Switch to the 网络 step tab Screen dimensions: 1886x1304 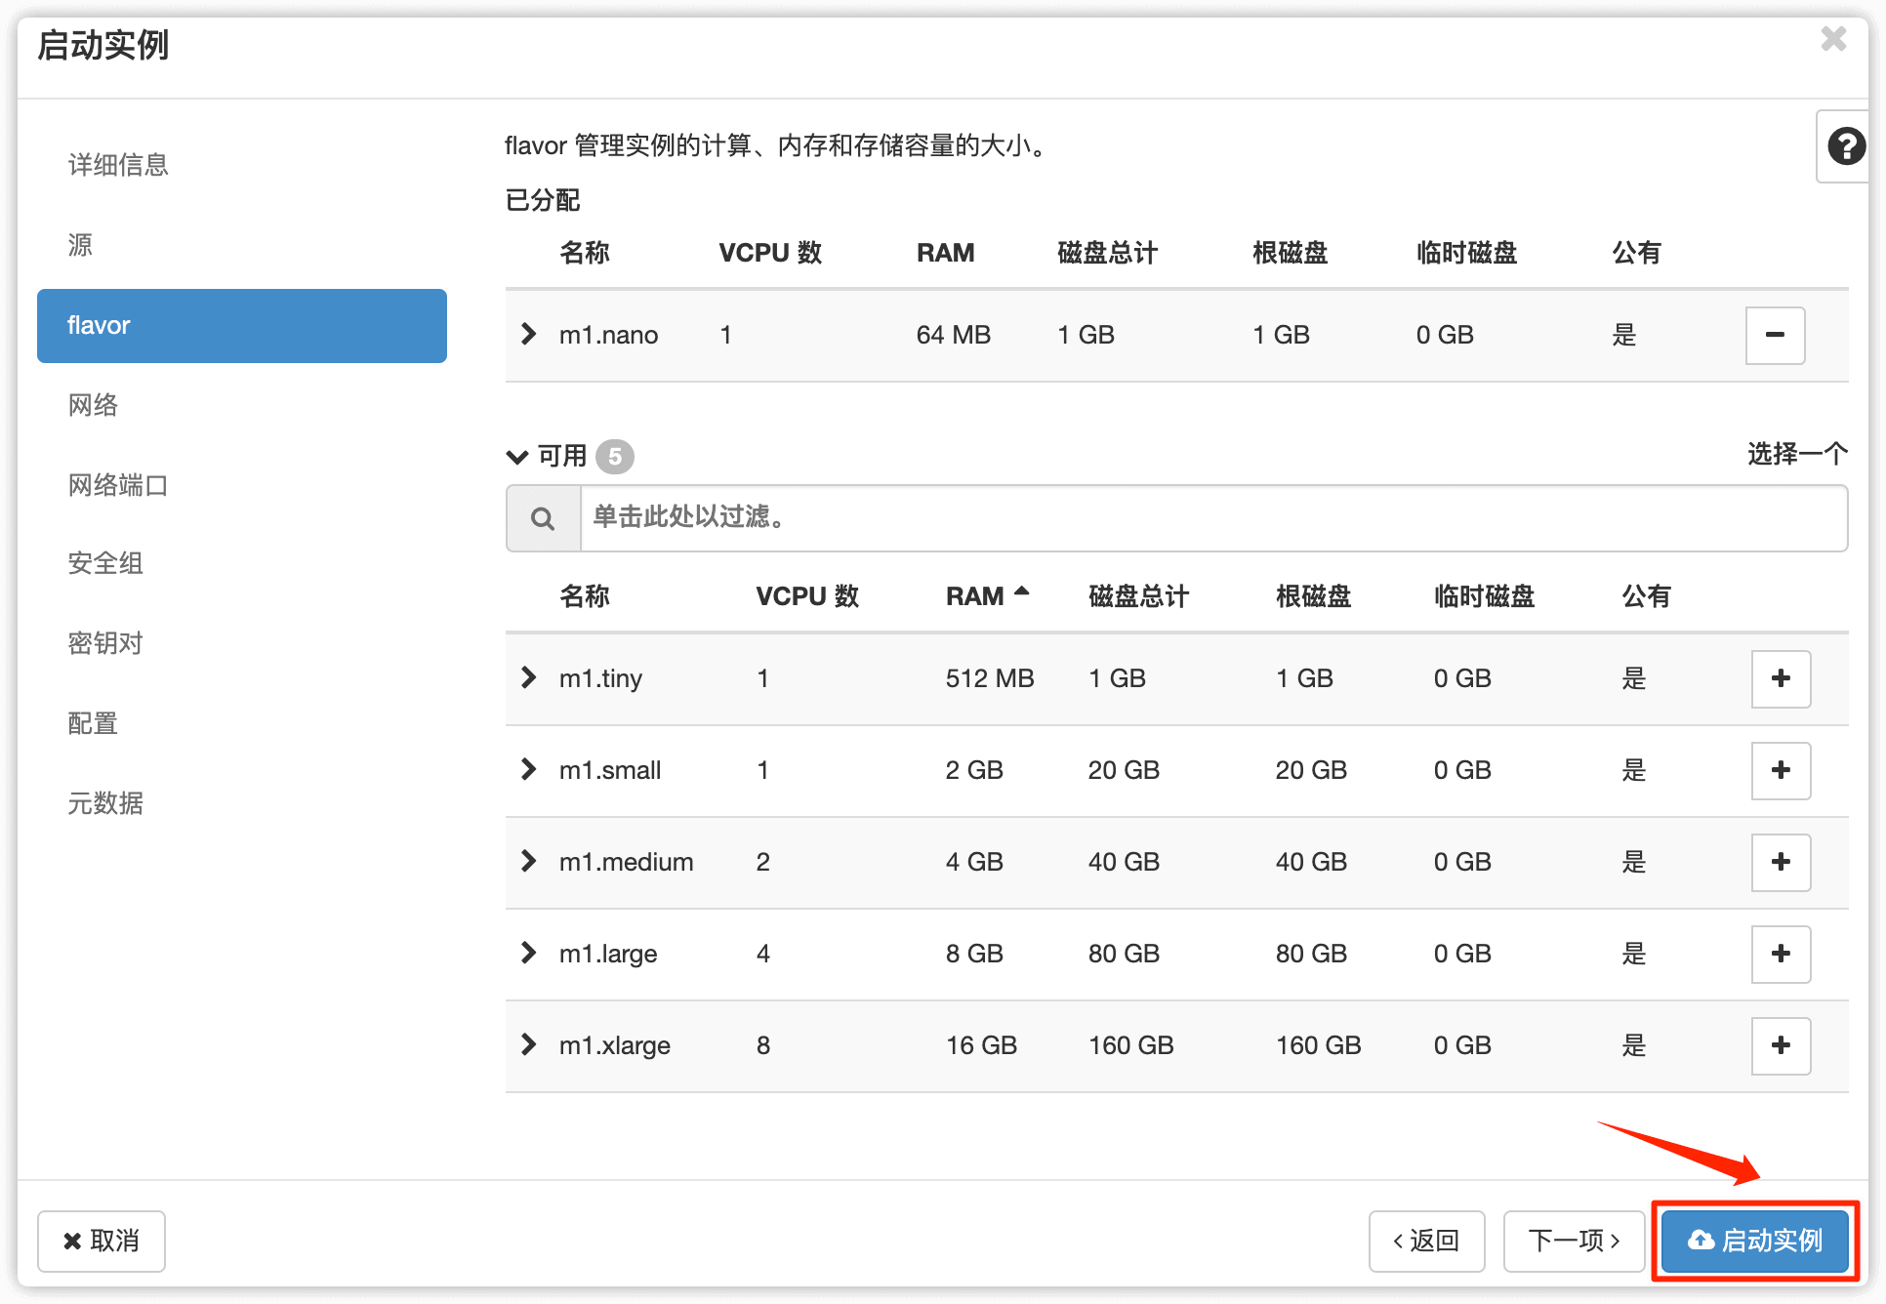pyautogui.click(x=93, y=404)
